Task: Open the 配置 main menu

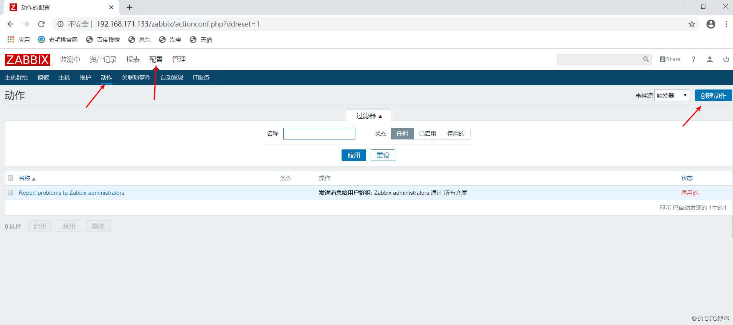Action: 156,60
